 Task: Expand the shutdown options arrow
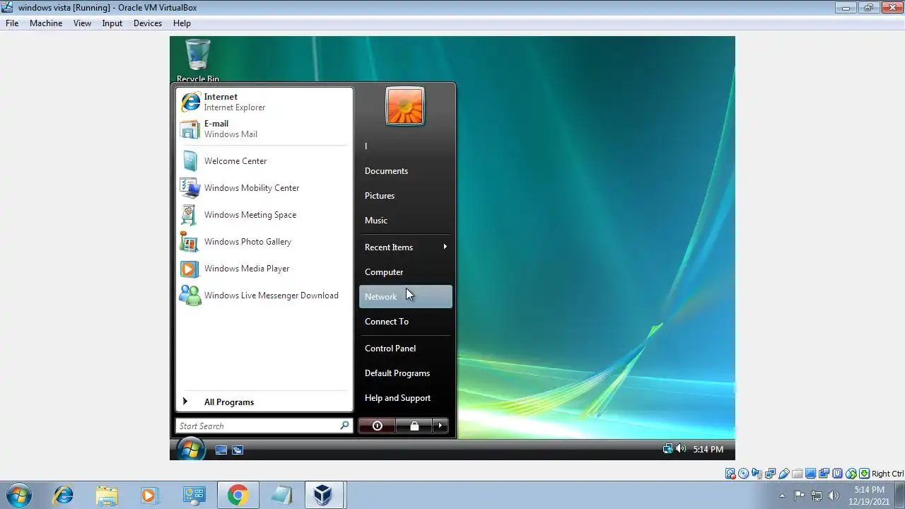[440, 426]
